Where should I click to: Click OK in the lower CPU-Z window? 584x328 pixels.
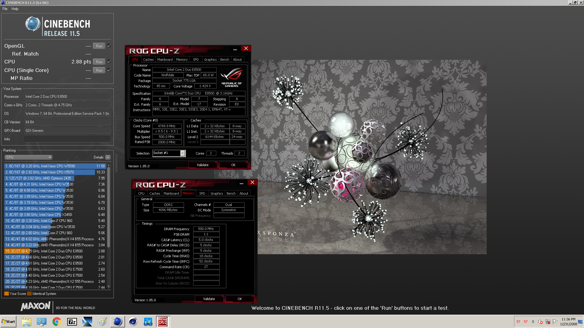[240, 299]
